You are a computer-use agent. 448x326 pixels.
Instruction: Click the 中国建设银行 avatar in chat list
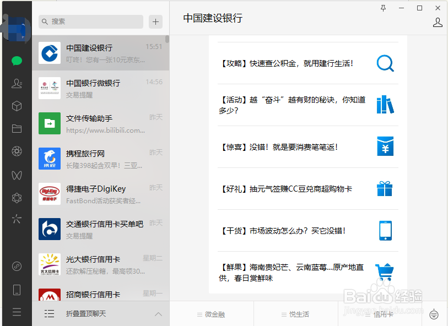tap(50, 53)
